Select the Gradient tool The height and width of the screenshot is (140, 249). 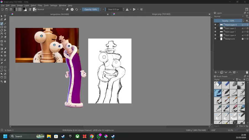(x=2, y=49)
